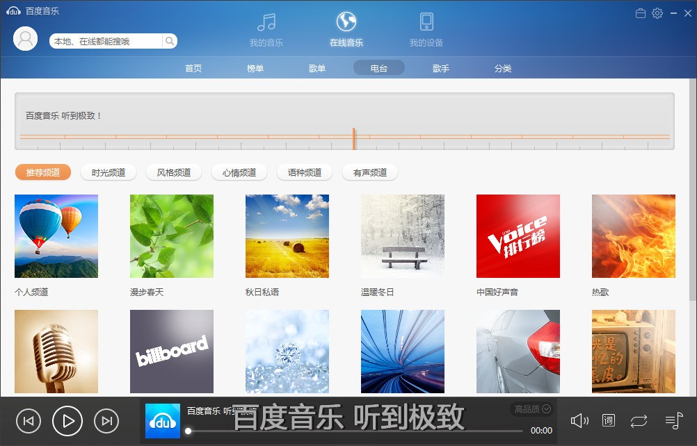Click the vertical scrollbar on the right
The image size is (697, 446).
(x=693, y=191)
